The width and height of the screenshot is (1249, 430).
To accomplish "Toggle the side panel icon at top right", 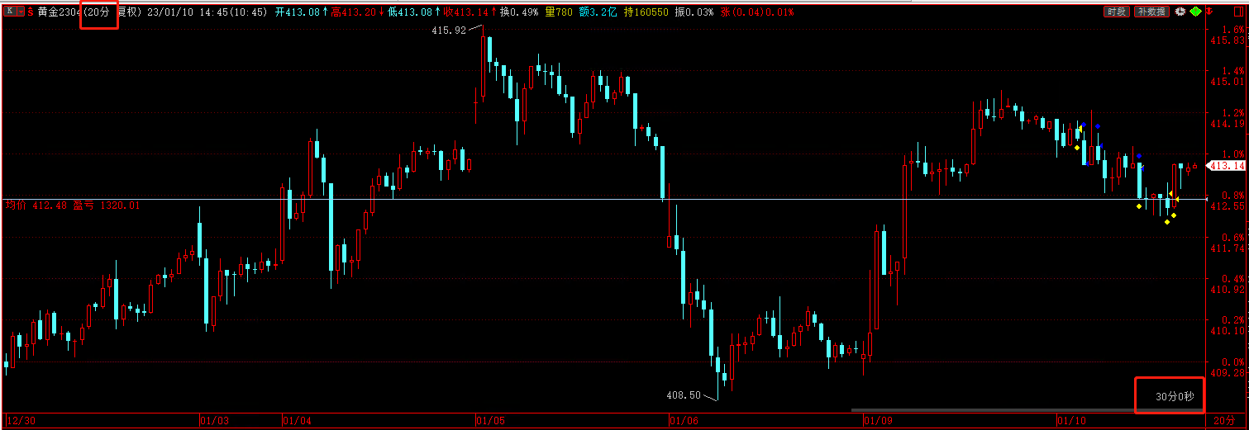I will 1237,12.
